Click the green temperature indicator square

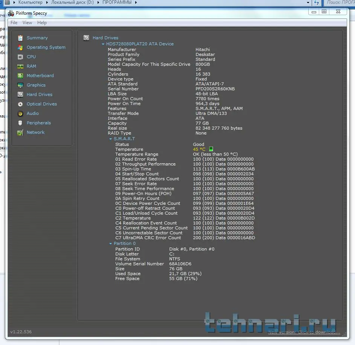211,149
